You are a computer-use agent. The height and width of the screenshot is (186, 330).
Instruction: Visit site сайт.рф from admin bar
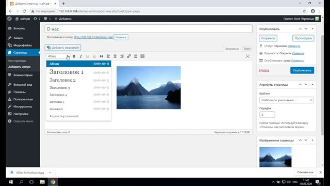pos(23,19)
